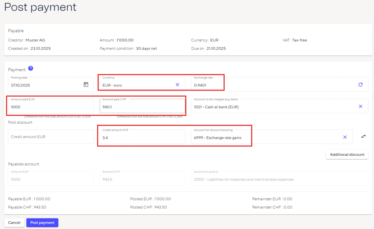The height and width of the screenshot is (229, 374).
Task: Open the posting date calendar picker
Action: (86, 85)
